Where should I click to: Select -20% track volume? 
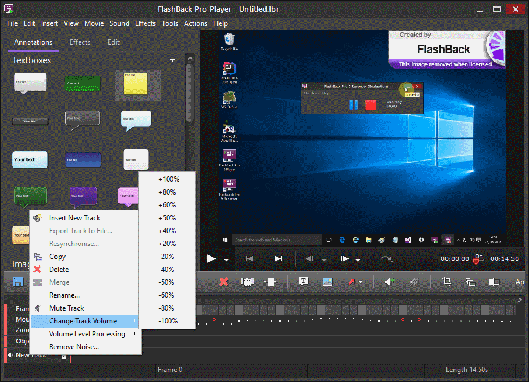pos(166,257)
